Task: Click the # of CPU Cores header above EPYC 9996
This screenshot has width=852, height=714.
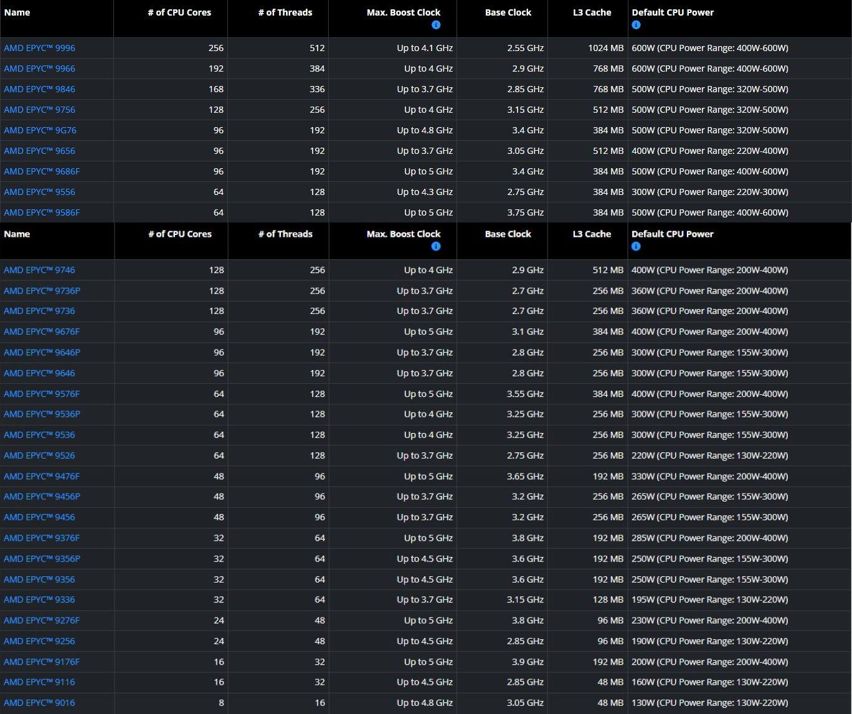Action: 179,12
